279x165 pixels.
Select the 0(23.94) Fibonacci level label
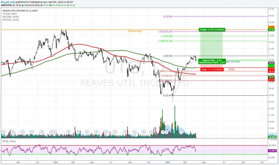[168, 95]
